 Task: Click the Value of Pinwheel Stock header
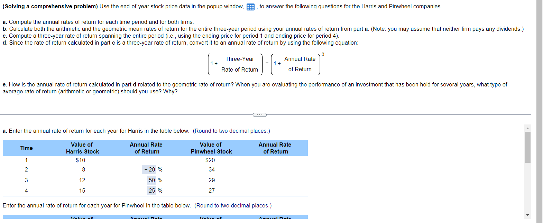click(x=211, y=148)
